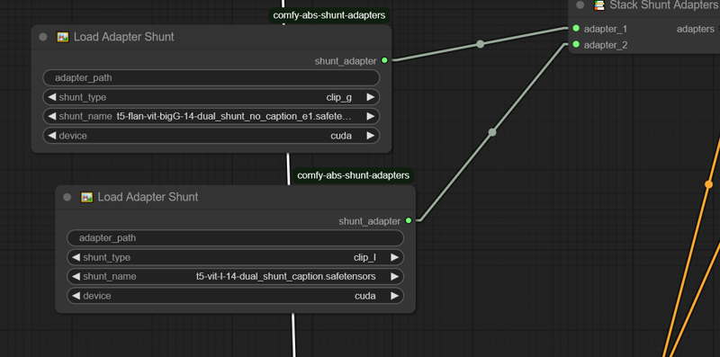Click the midpoint dot on the adapter_2 link
Screen dimensions: 720x357
click(492, 132)
